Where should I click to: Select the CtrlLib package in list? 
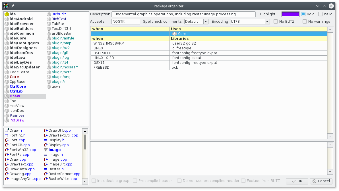tap(16, 91)
